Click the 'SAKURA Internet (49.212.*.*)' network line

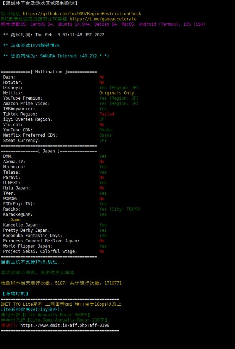click(x=56, y=56)
